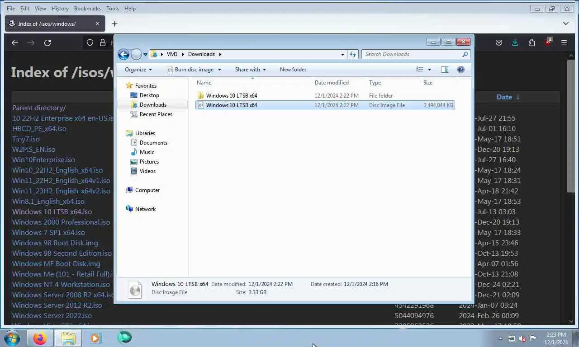Select Libraries in navigation pane
Viewport: 579px width, 347px height.
click(x=145, y=133)
